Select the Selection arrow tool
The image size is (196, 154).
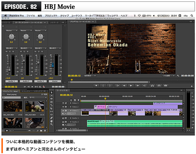pos(51,92)
